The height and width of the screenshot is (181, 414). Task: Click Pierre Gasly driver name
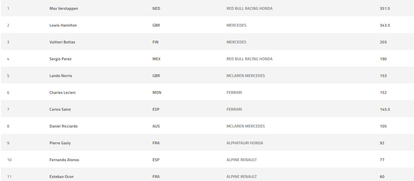click(60, 143)
